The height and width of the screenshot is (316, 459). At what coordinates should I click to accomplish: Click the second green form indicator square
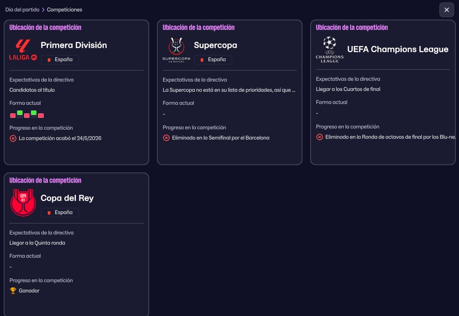(34, 113)
